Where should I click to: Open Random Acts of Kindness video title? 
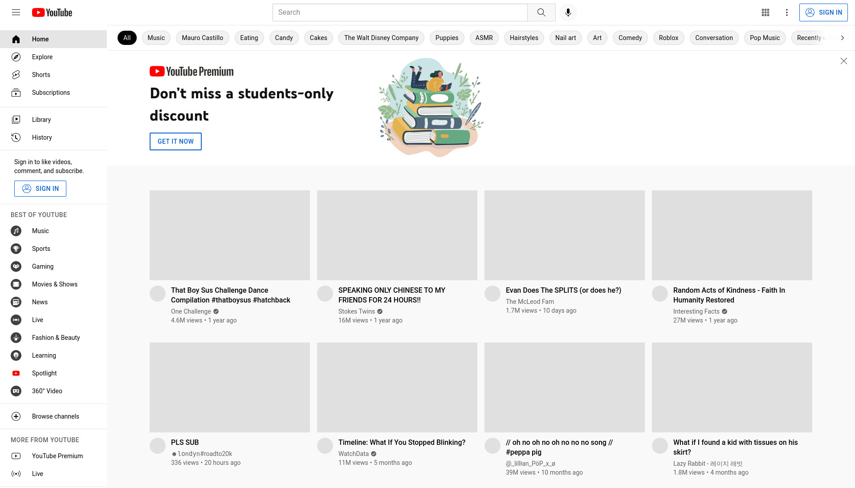click(x=729, y=295)
